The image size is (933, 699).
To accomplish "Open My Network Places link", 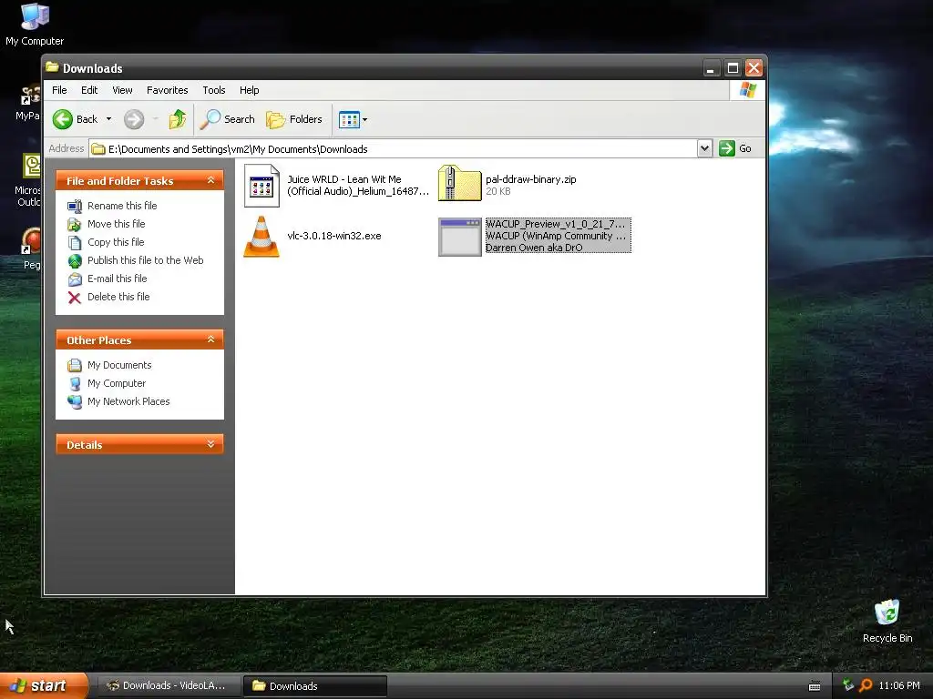I will pyautogui.click(x=128, y=401).
